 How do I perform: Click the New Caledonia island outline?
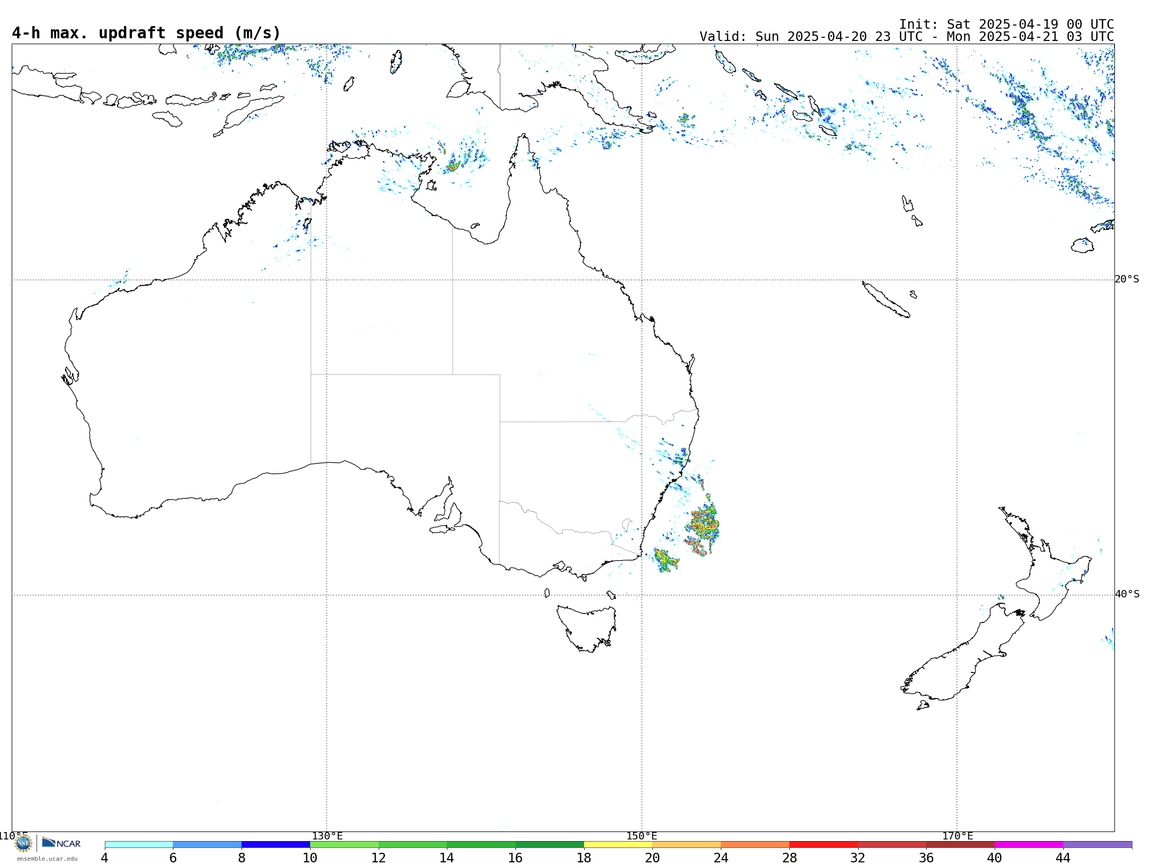tap(886, 300)
